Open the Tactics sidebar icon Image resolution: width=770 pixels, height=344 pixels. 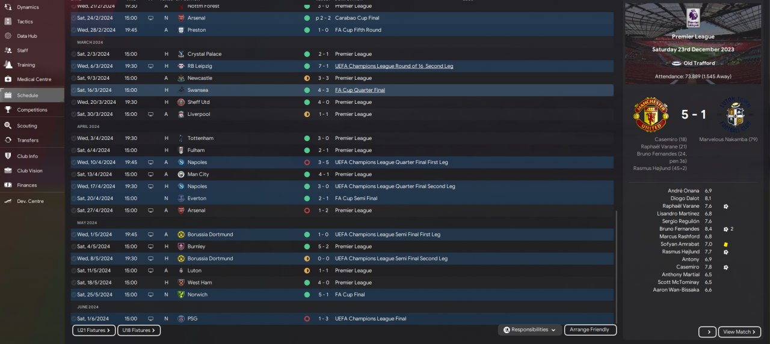(8, 21)
